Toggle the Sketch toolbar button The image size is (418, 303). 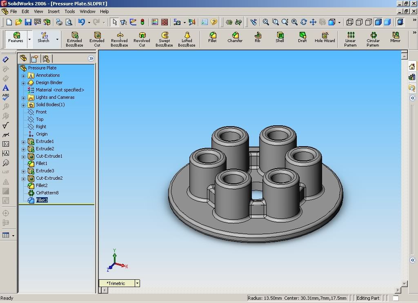43,38
